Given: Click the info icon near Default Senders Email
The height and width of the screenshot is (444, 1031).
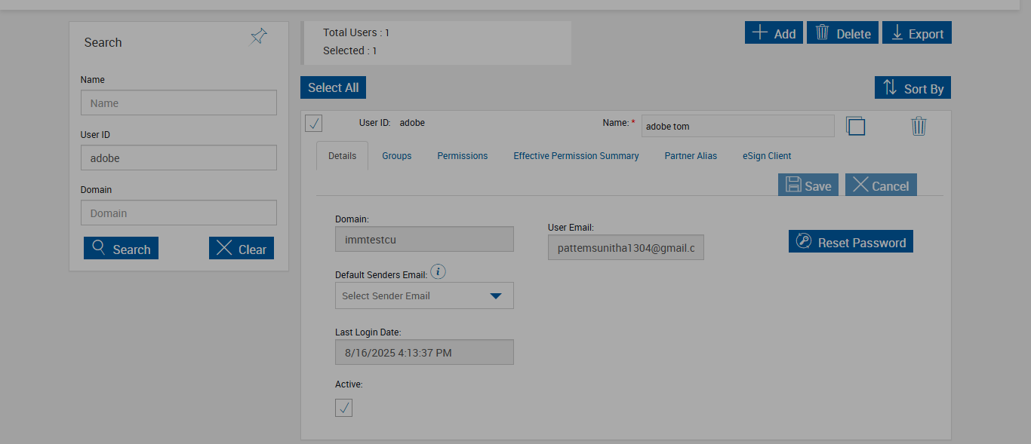Looking at the screenshot, I should point(438,271).
